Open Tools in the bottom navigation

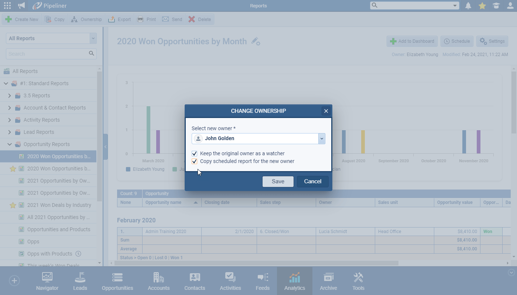pyautogui.click(x=358, y=281)
